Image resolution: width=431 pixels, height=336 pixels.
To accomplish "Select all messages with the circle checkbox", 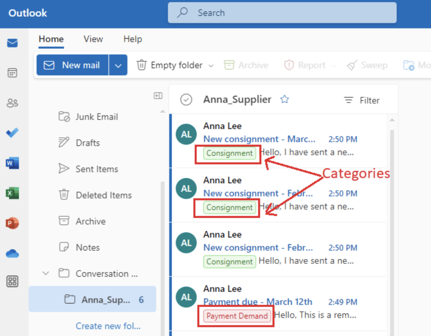I will tap(186, 100).
